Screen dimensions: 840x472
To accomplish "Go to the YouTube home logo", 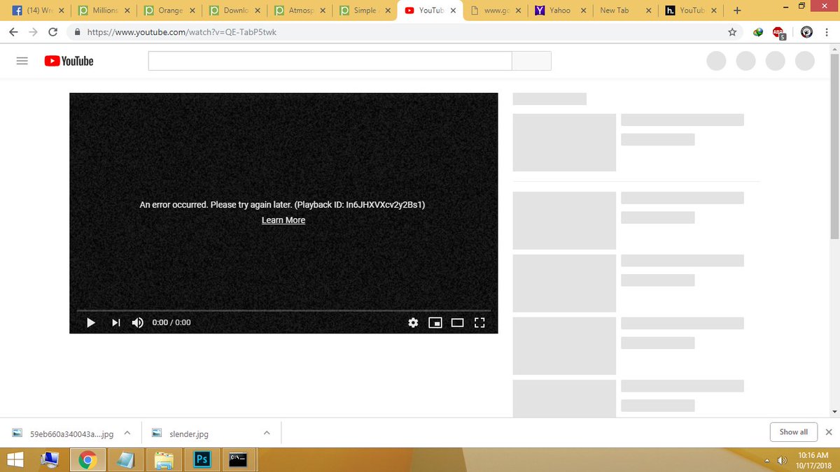I will pos(69,61).
